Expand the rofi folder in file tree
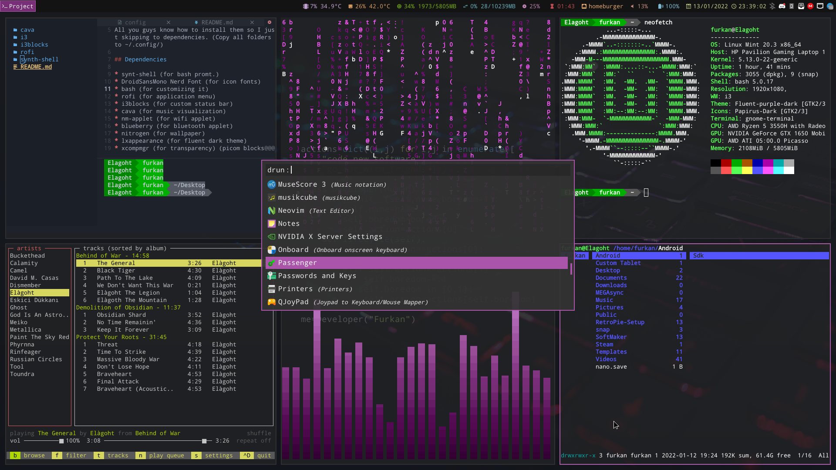836x470 pixels. pyautogui.click(x=27, y=52)
